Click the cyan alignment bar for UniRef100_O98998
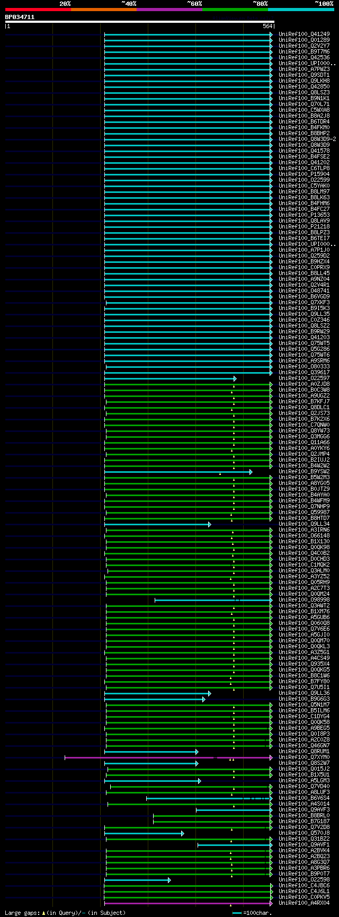339x917 pixels. click(x=213, y=600)
